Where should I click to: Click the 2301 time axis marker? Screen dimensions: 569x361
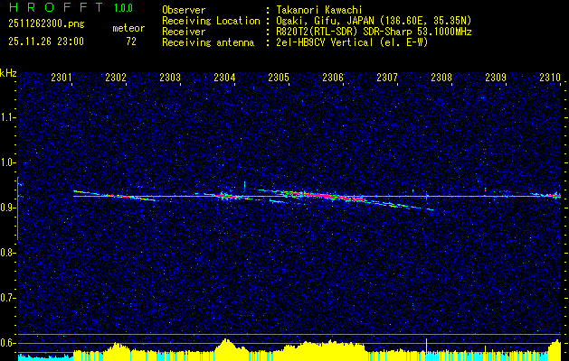click(x=62, y=77)
